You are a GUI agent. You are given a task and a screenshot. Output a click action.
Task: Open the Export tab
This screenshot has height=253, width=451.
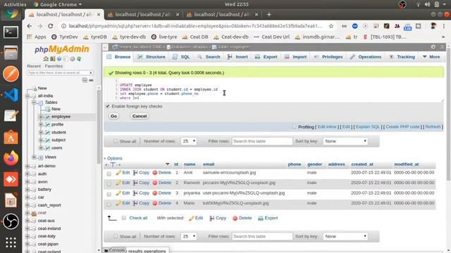(x=266, y=57)
